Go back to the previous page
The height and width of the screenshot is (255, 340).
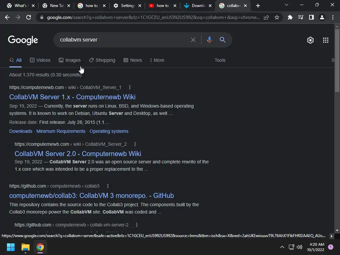click(x=7, y=17)
